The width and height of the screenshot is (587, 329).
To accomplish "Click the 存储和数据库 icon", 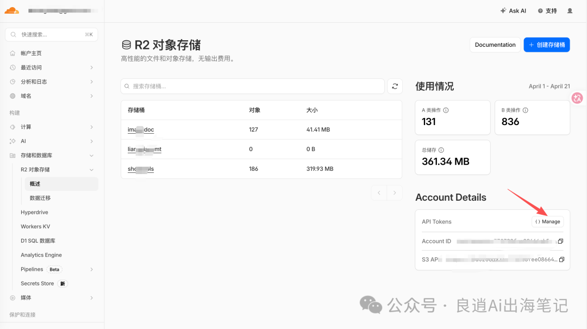I will point(13,156).
